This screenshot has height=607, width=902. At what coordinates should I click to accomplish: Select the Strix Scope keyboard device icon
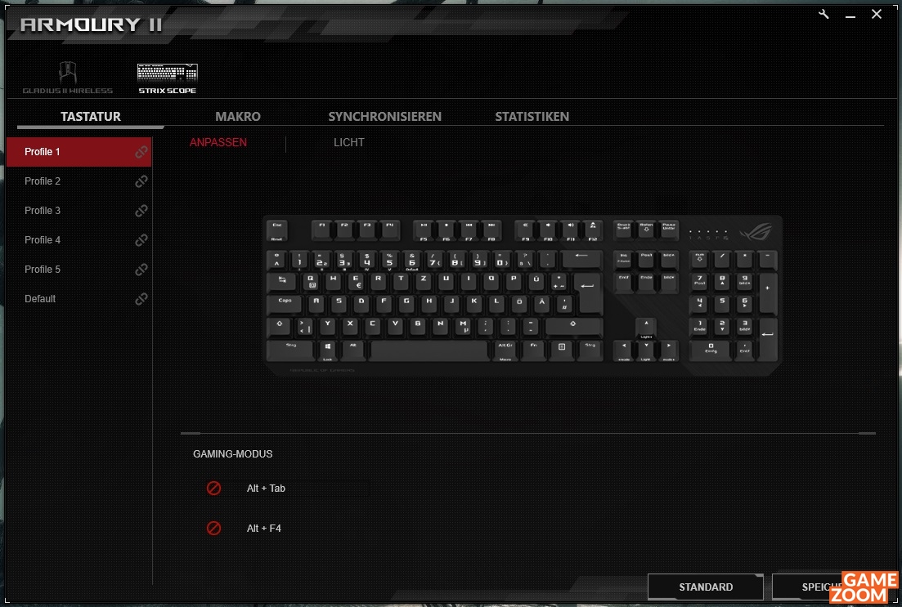[168, 78]
